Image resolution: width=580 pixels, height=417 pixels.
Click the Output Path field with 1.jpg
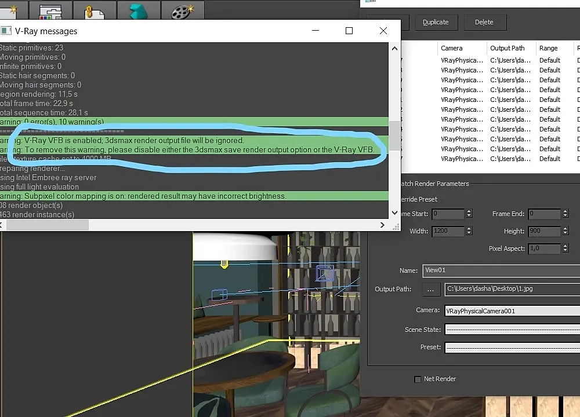(512, 289)
